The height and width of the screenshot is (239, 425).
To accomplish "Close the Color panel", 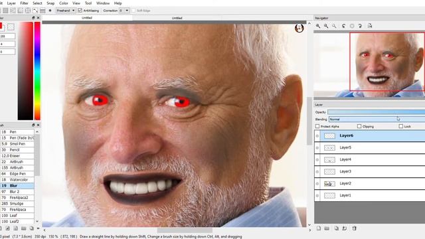I will pos(39,18).
